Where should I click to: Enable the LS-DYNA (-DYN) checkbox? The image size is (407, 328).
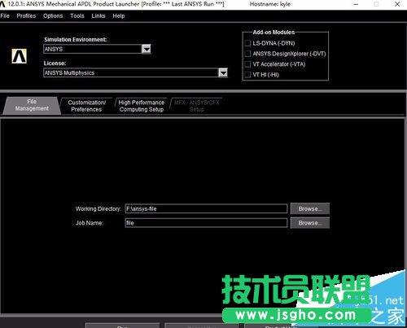coord(247,43)
